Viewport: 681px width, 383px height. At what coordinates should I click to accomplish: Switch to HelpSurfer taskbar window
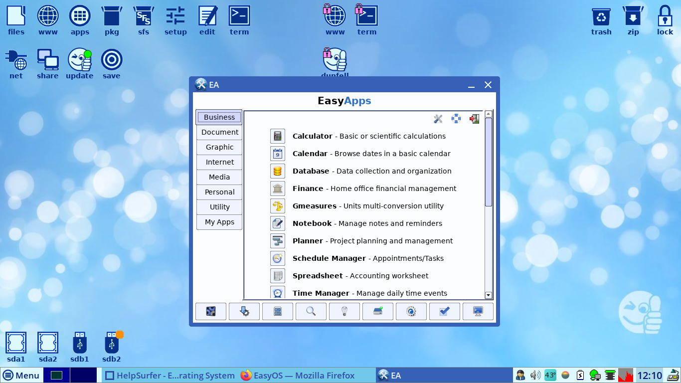coord(170,376)
